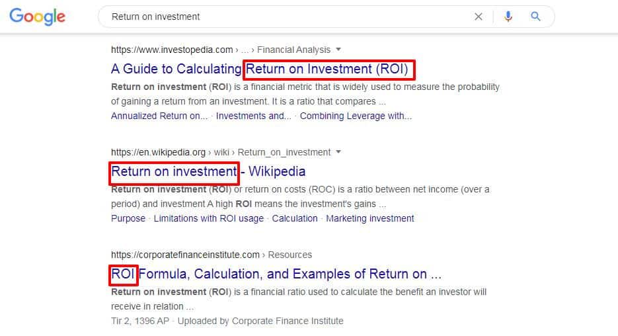
Task: Open the Marketing investment sitelink
Action: coord(370,218)
